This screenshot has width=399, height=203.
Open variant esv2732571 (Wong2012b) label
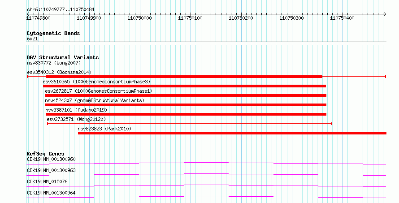coord(76,119)
